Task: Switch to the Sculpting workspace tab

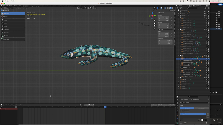Action: [37, 6]
